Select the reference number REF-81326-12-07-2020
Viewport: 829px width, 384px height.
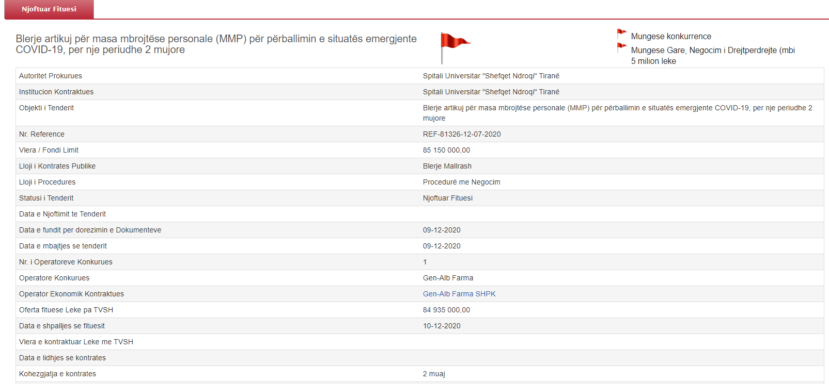pyautogui.click(x=461, y=134)
